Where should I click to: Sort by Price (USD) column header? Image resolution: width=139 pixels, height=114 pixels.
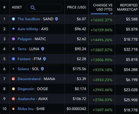tap(77, 7)
